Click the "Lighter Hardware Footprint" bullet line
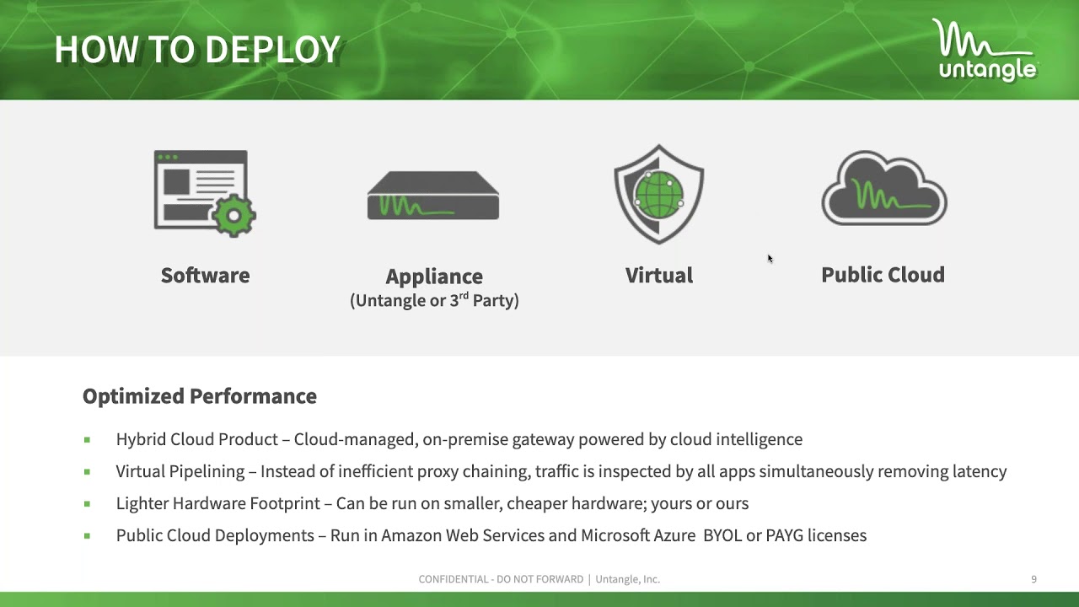The height and width of the screenshot is (607, 1079). pyautogui.click(x=432, y=503)
